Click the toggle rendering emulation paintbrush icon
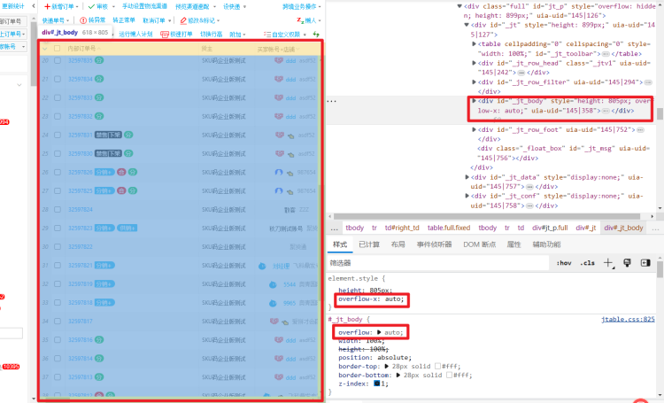 point(627,263)
